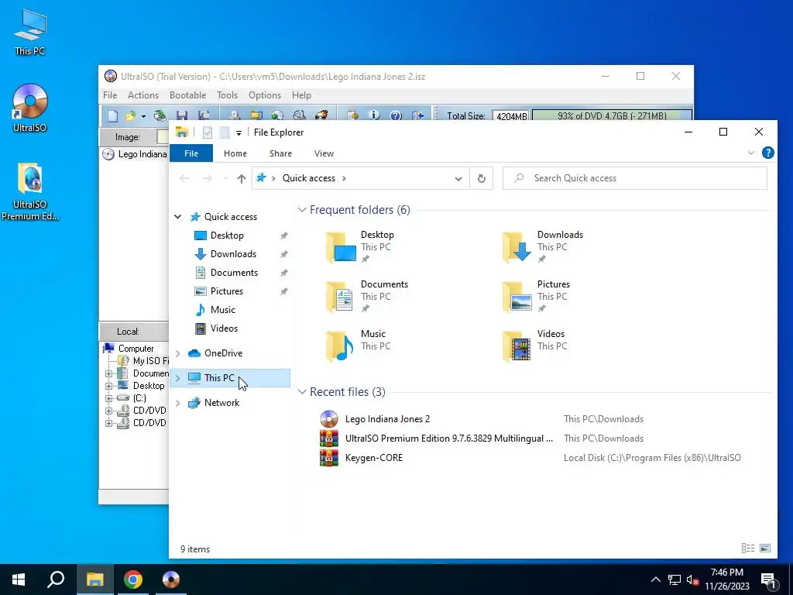Select the Videos frequent folder icon
The width and height of the screenshot is (793, 595).
pos(517,346)
